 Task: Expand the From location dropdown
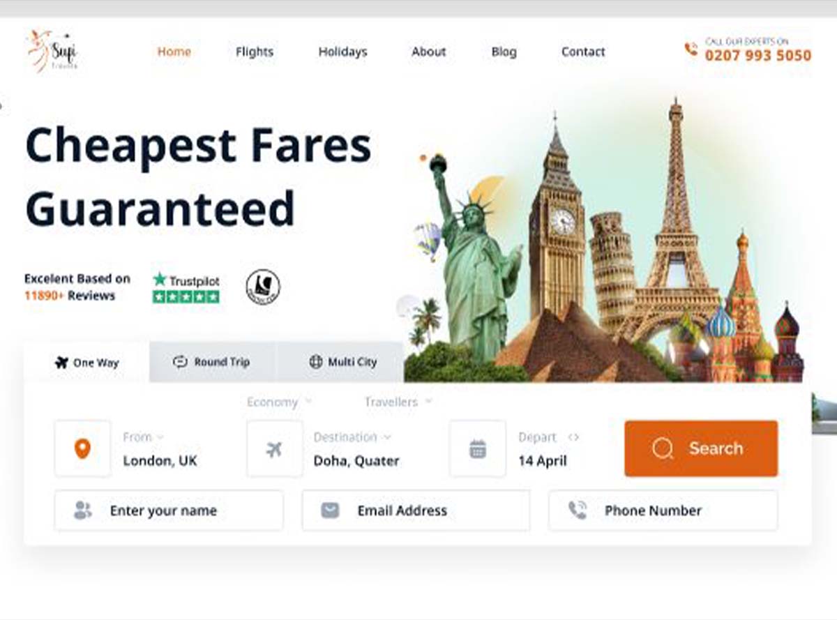(143, 437)
